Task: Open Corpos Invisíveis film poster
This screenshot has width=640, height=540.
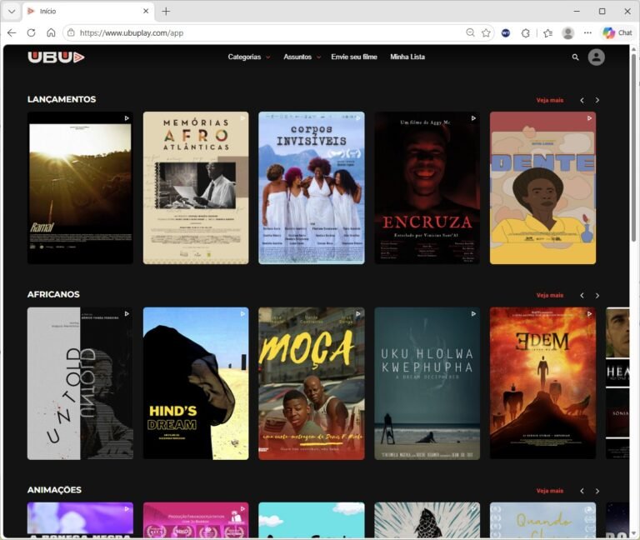Action: [312, 188]
